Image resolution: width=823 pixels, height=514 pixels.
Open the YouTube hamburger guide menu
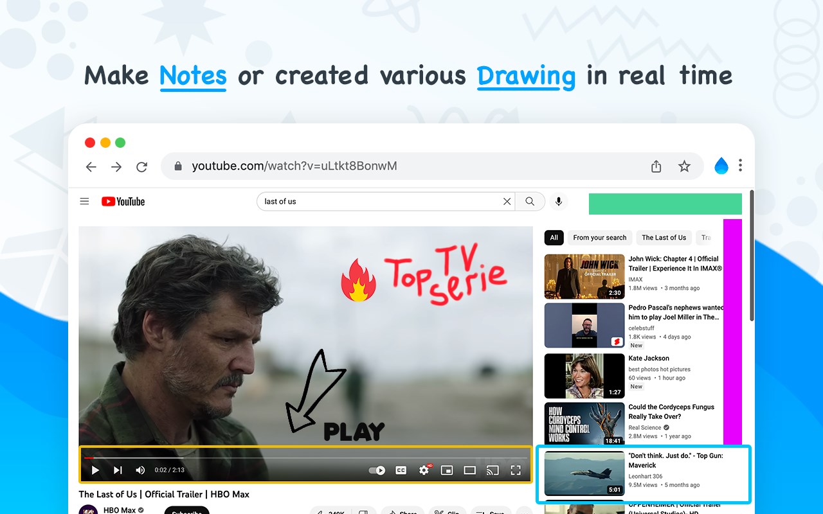click(x=84, y=201)
